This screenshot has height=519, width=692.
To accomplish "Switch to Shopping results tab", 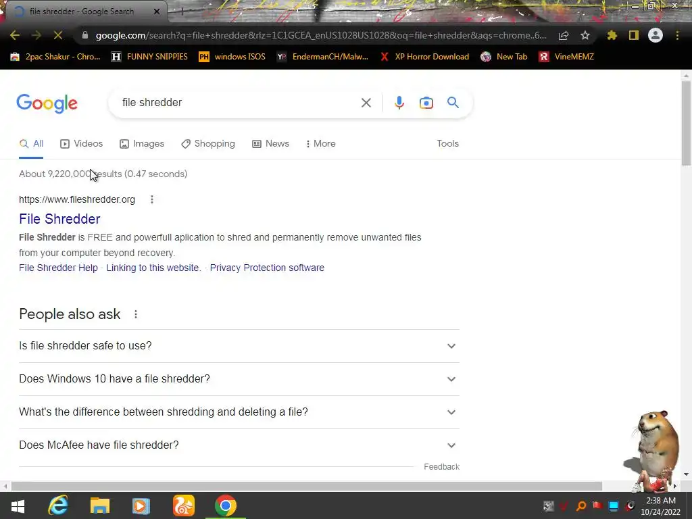I will [x=208, y=144].
